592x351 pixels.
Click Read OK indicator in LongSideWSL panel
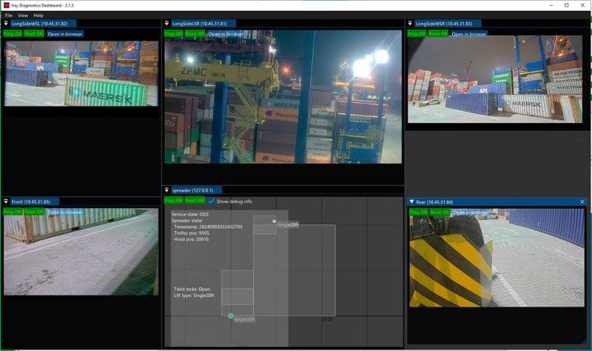[x=34, y=34]
